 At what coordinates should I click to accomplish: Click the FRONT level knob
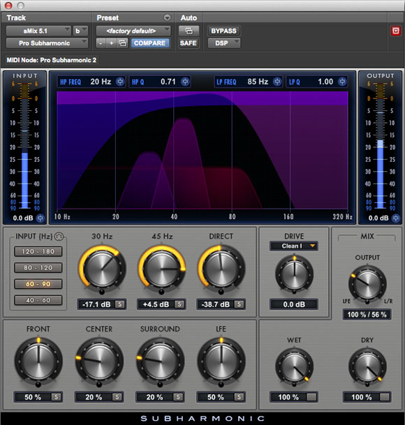coord(38,362)
